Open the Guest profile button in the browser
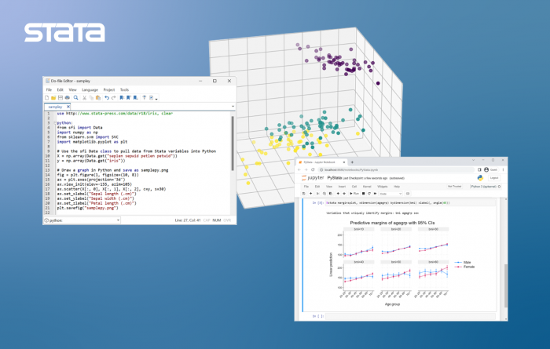550x349 pixels. (x=491, y=169)
